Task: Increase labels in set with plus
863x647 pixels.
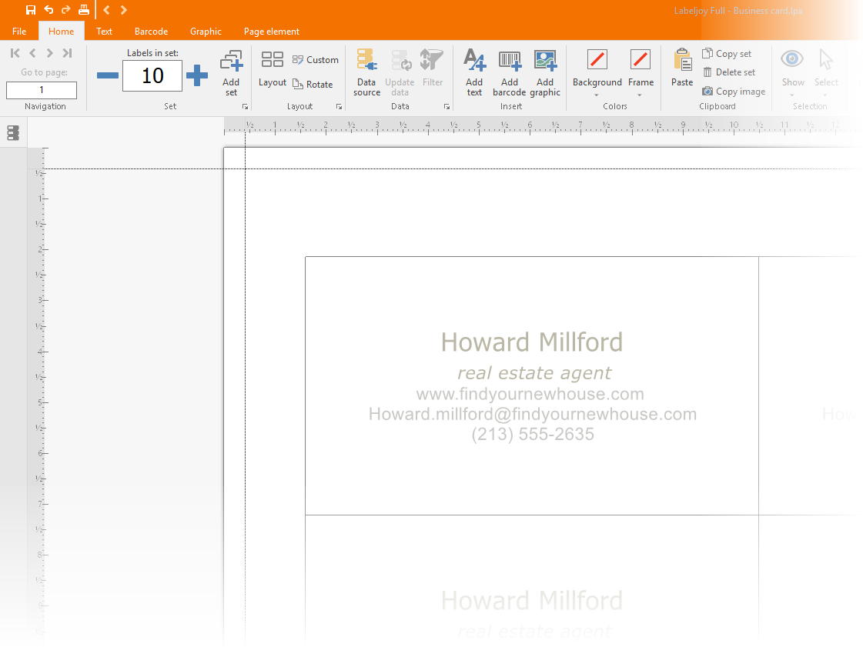Action: click(197, 75)
